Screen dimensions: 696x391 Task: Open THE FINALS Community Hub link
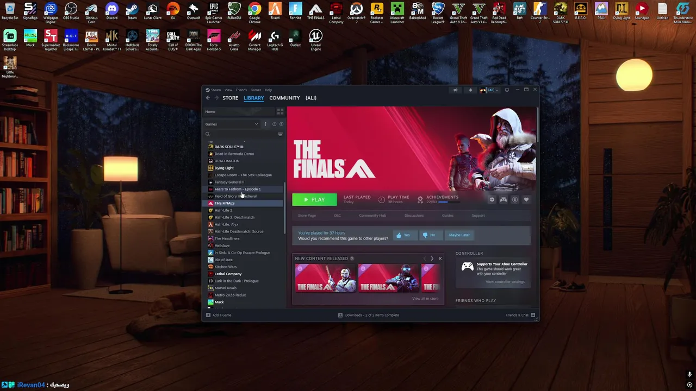(372, 216)
